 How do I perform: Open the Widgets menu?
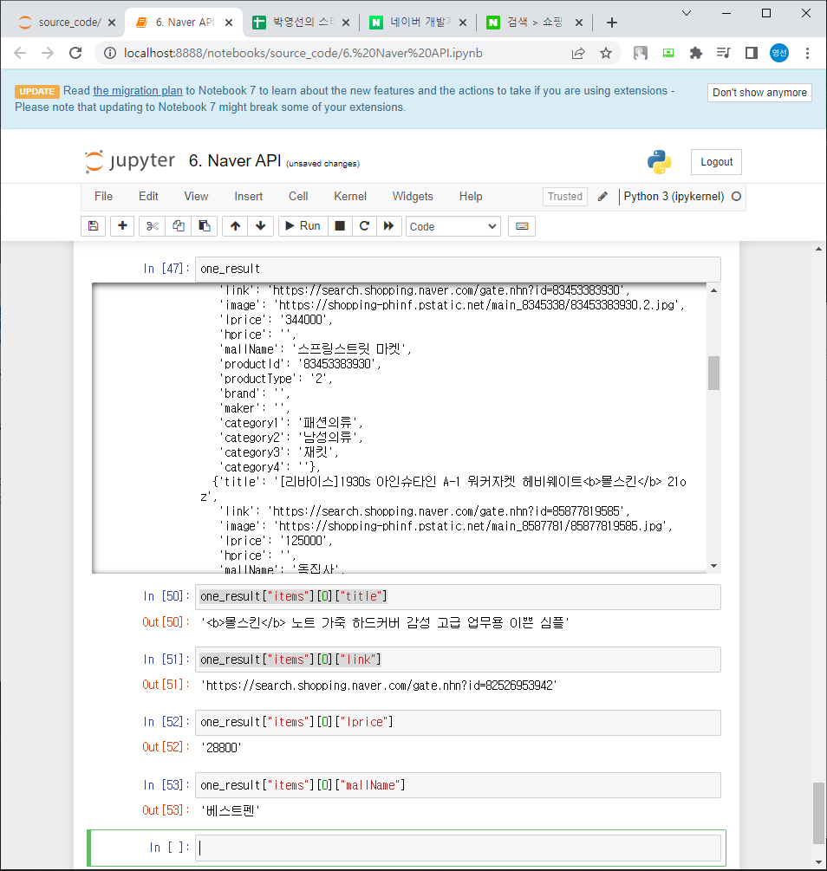point(413,197)
